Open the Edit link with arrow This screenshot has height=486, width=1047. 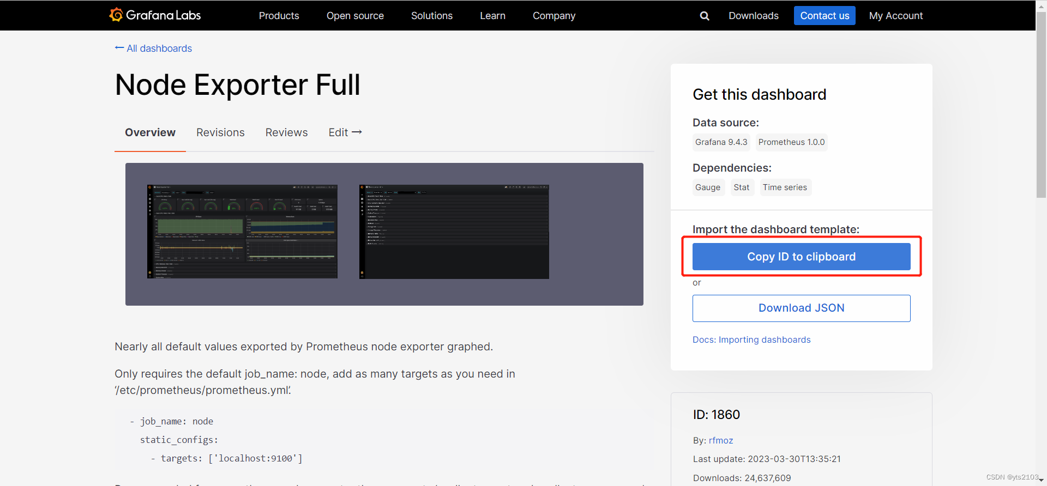coord(345,132)
